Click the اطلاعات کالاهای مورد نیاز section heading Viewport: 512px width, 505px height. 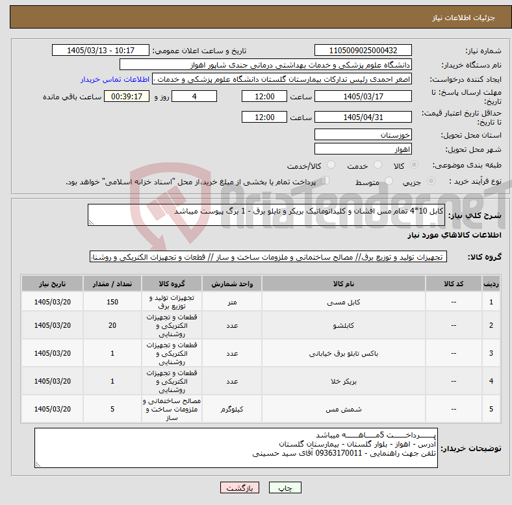point(454,235)
